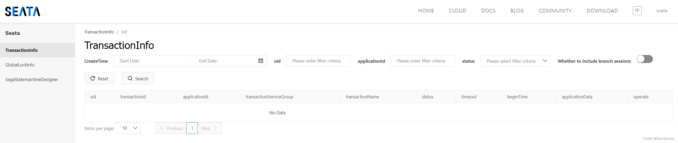
Task: Click the Previous page arrow
Action: point(162,128)
